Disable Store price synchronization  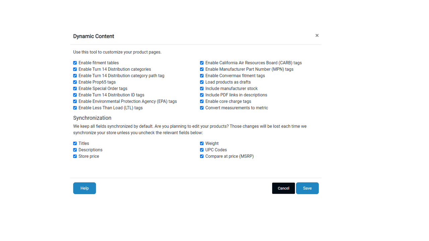tap(75, 156)
